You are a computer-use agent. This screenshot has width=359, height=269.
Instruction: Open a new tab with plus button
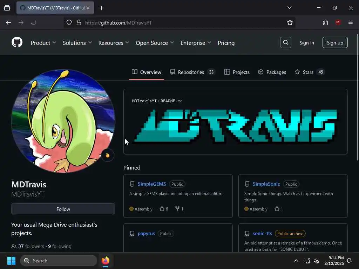pos(101,8)
